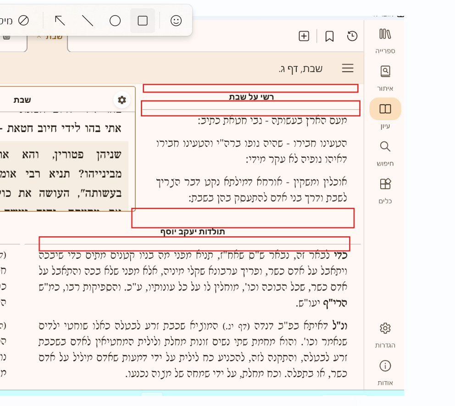Viewport: 455px width, 406px height.
Task: Open the emoji smiley picker
Action: (x=176, y=21)
